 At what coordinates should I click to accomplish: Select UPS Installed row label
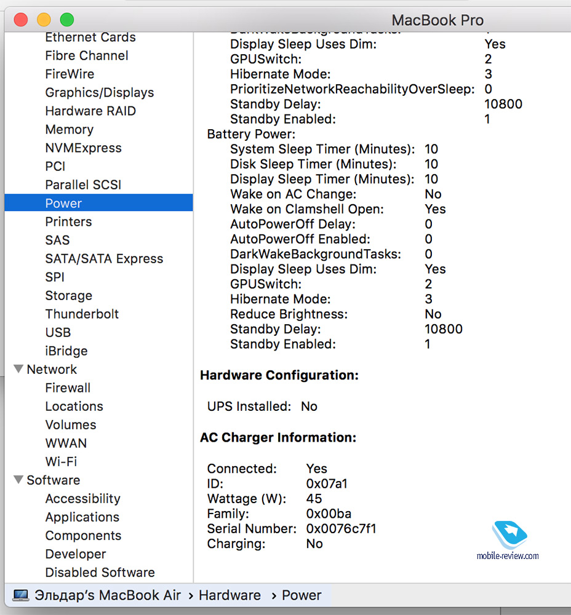[249, 407]
